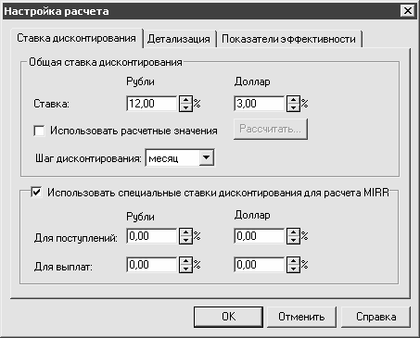This screenshot has height=338, width=420.
Task: Select the месяц combo box field
Action: 180,158
